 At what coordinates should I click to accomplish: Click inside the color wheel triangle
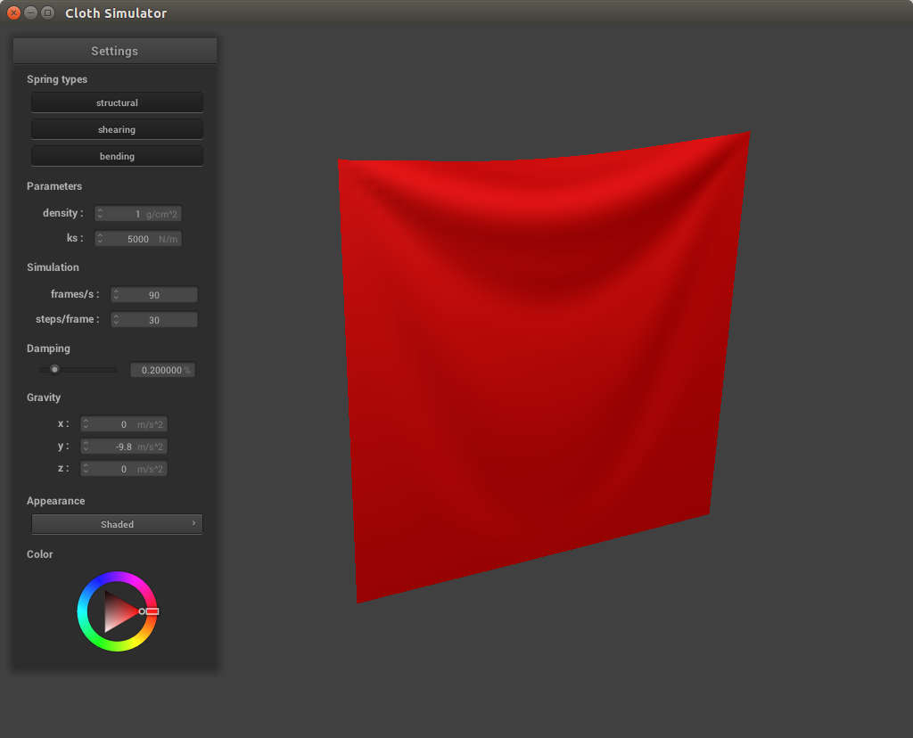(116, 611)
